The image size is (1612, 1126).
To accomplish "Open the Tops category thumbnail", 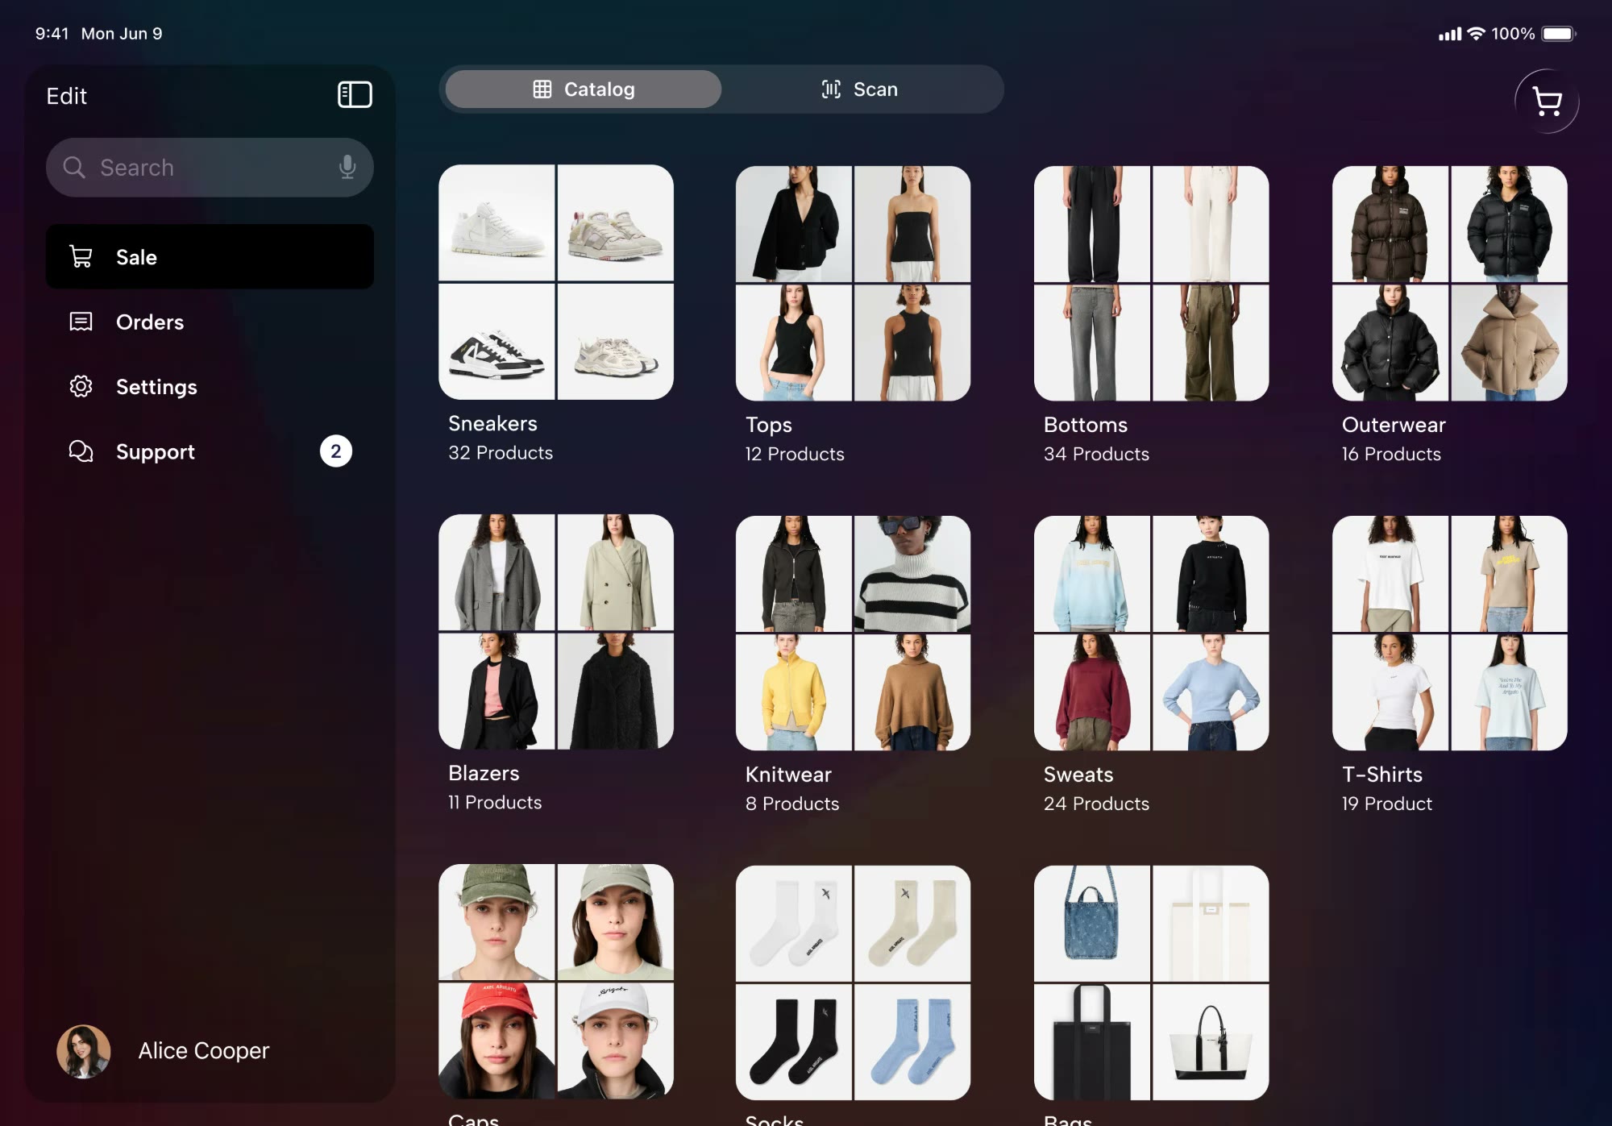I will tap(853, 284).
